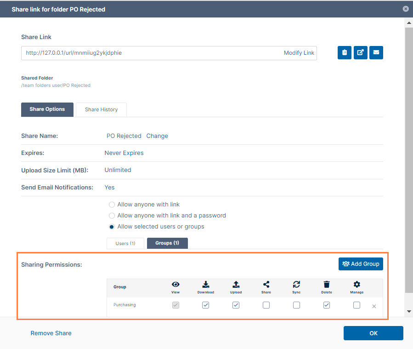Choose Allow anyone with link and password

[112, 215]
